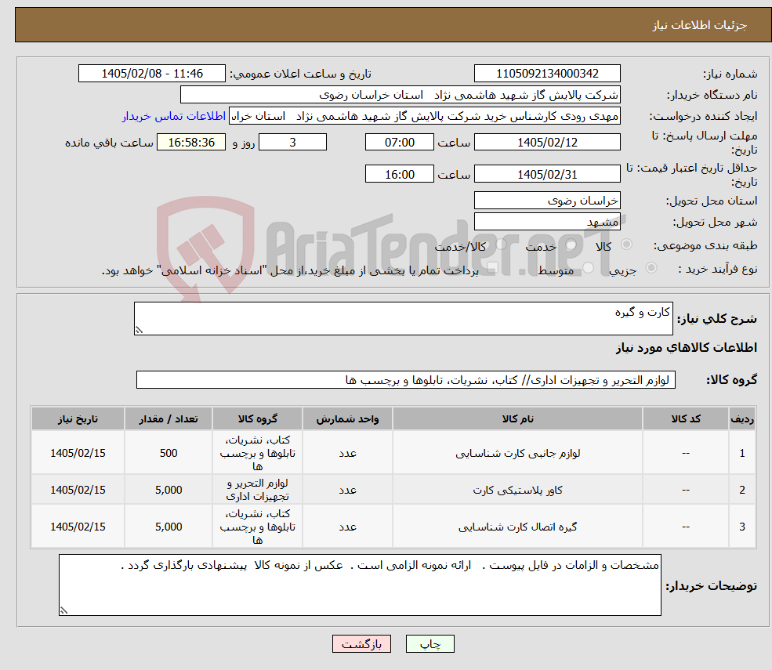Image resolution: width=772 pixels, height=670 pixels.
Task: Select the خدمت radio button
Action: pos(571,244)
